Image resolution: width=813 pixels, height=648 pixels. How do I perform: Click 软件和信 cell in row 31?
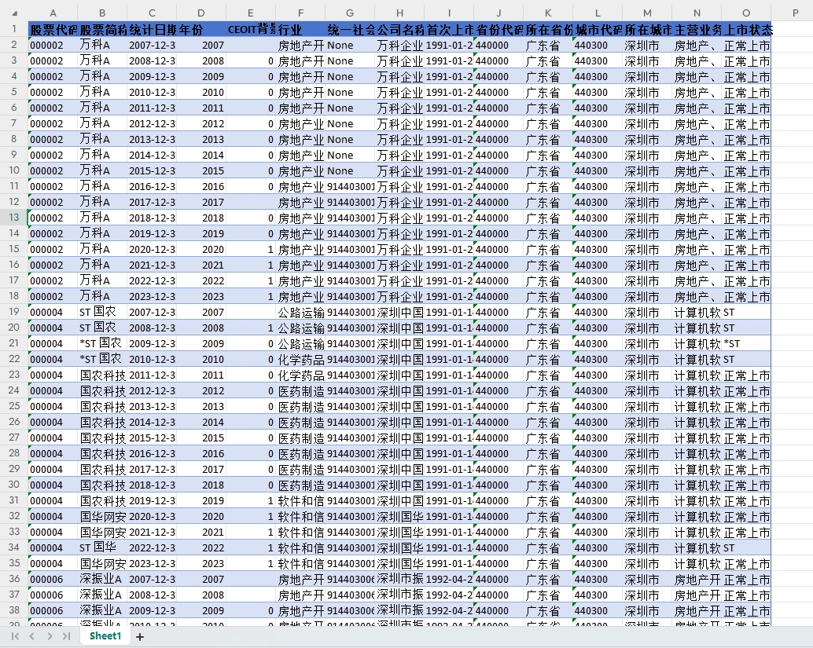point(300,501)
